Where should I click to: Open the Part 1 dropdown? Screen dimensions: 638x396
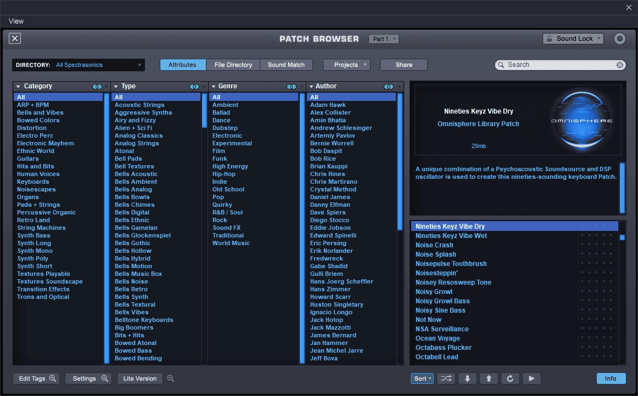(383, 39)
